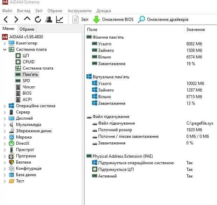Click the Refresh toolbar icon
The width and height of the screenshot is (217, 205).
38,19
